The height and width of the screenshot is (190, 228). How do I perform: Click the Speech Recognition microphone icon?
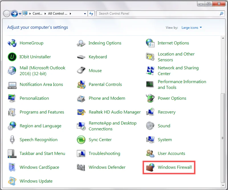pos(12,140)
